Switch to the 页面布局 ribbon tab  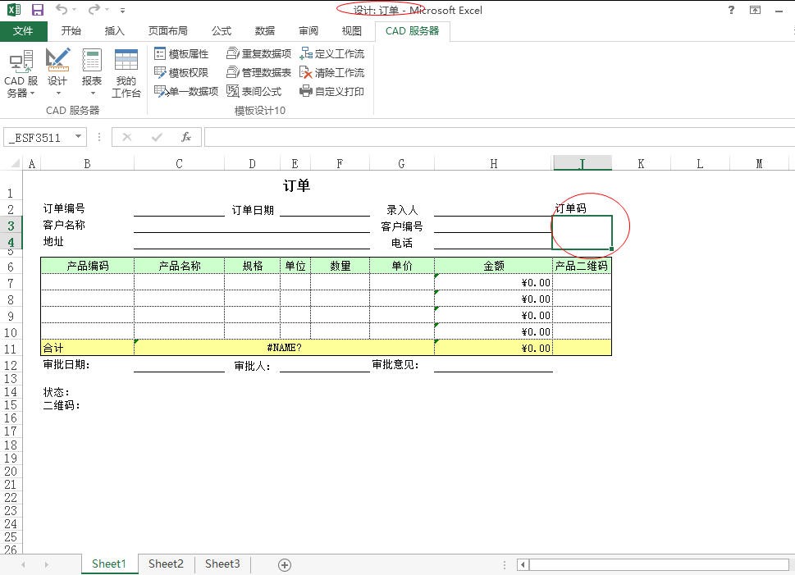tap(167, 30)
